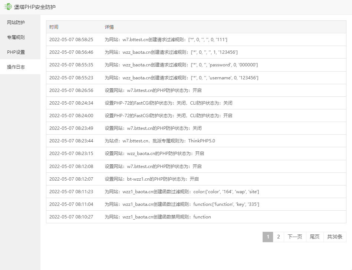
Task: Select the timestamp 2022-05-07 08:56:46
Action: (x=71, y=52)
